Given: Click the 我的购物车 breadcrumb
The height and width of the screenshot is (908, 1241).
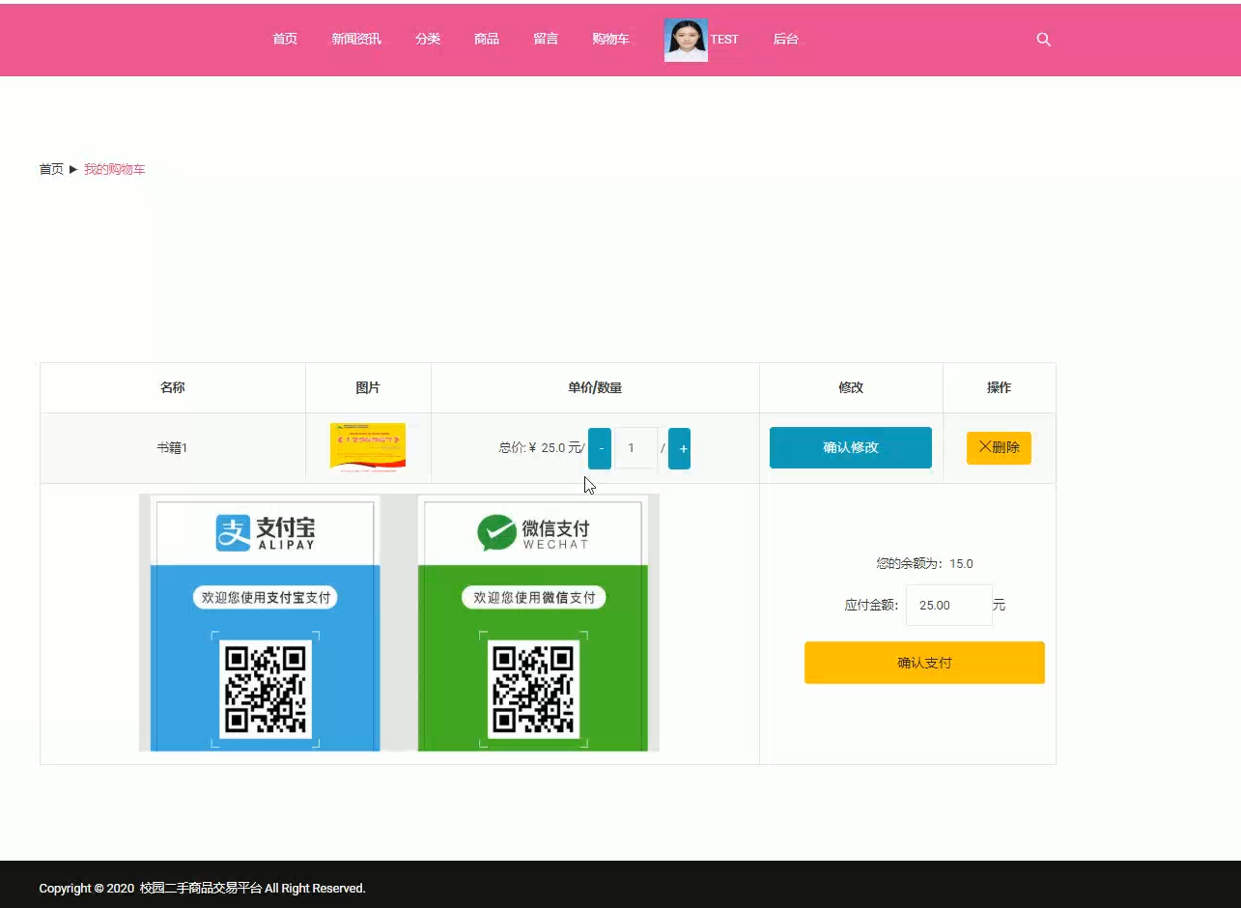Looking at the screenshot, I should coord(115,169).
